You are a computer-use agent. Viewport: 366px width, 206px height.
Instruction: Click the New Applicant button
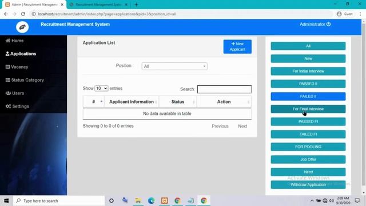point(237,46)
